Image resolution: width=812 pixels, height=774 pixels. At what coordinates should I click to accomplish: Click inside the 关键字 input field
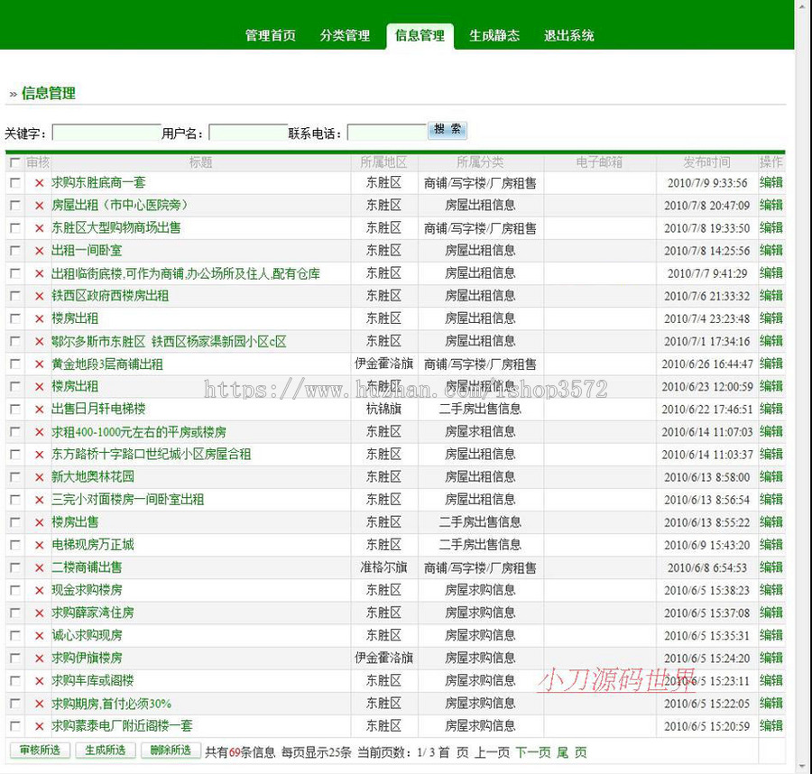click(106, 131)
